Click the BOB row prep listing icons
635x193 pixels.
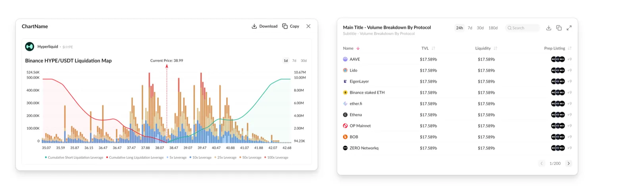[x=558, y=137]
